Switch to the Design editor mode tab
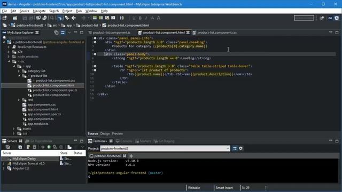The image size is (342, 192). click(x=105, y=134)
